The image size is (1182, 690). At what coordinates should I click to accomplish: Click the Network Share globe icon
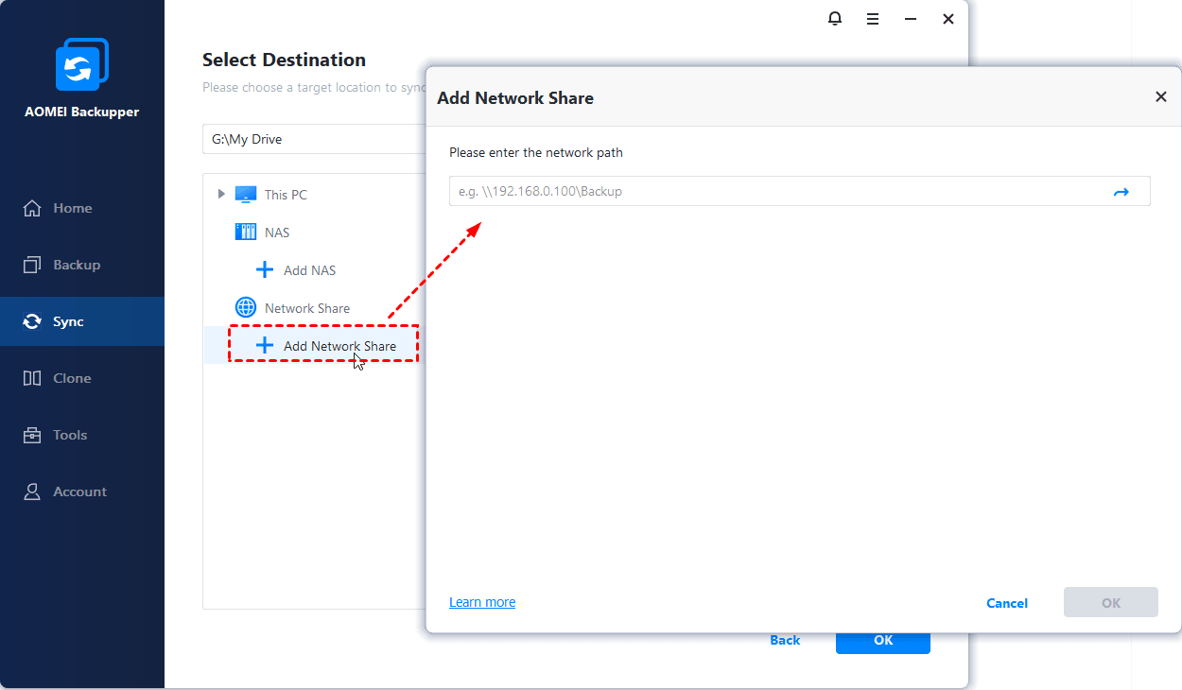tap(246, 308)
